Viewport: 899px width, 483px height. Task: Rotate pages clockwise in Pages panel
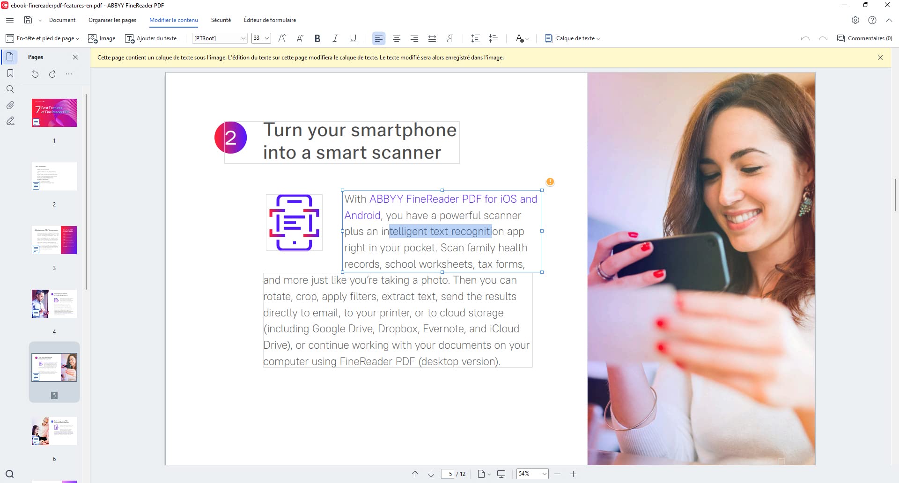(x=52, y=74)
